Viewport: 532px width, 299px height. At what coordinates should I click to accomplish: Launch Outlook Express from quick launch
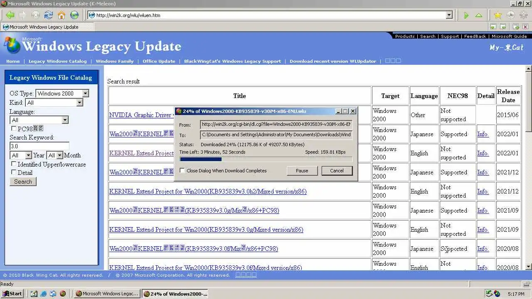click(53, 294)
